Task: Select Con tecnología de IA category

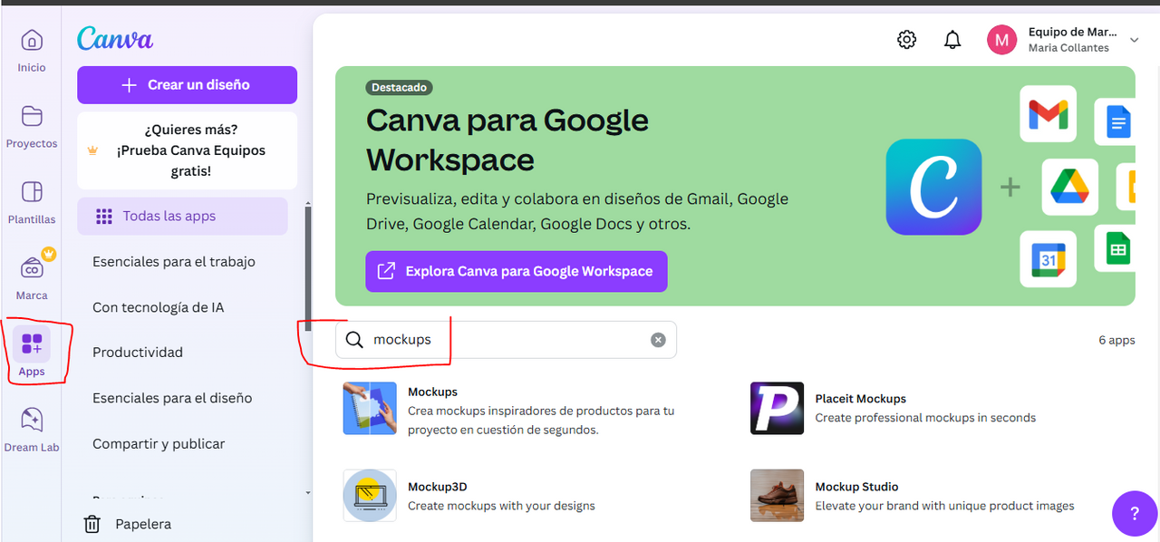Action: coord(158,307)
